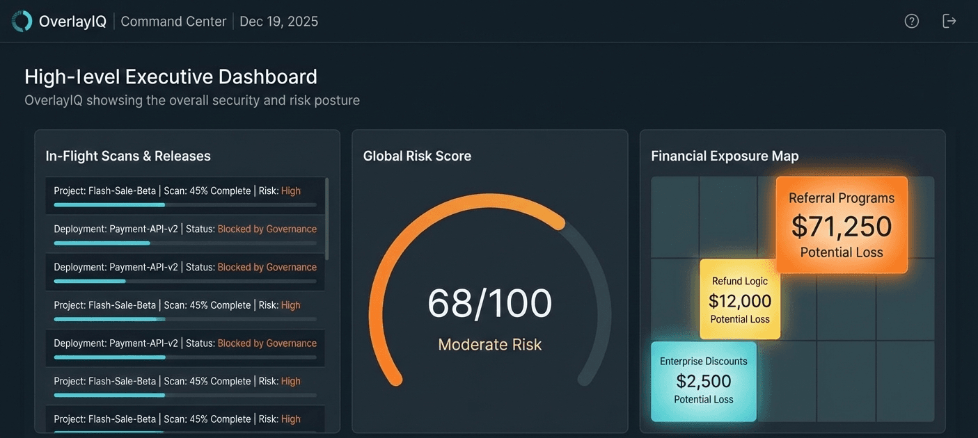The width and height of the screenshot is (978, 438).
Task: Select "Command Center" in the header bar
Action: coord(173,22)
